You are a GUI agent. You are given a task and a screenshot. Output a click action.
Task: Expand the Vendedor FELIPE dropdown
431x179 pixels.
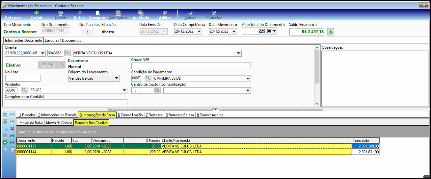pyautogui.click(x=124, y=90)
